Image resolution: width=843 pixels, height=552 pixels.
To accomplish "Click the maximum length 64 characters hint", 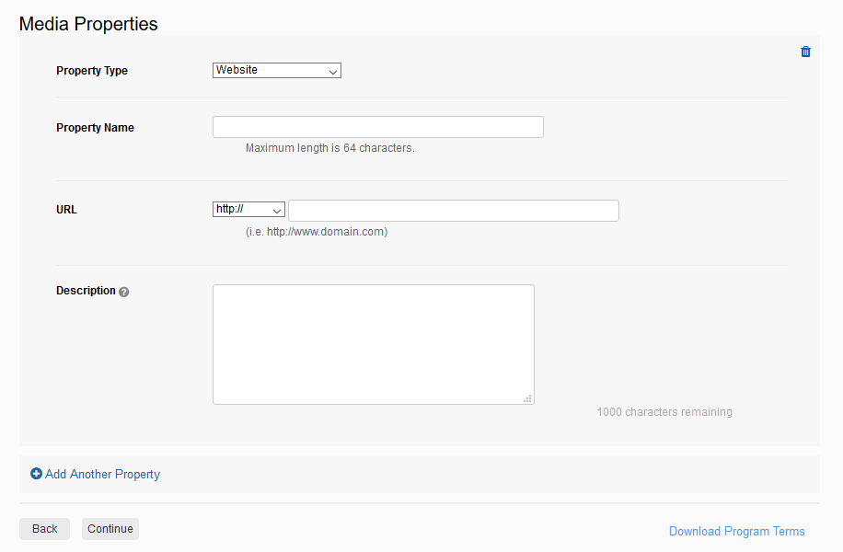I will (330, 148).
